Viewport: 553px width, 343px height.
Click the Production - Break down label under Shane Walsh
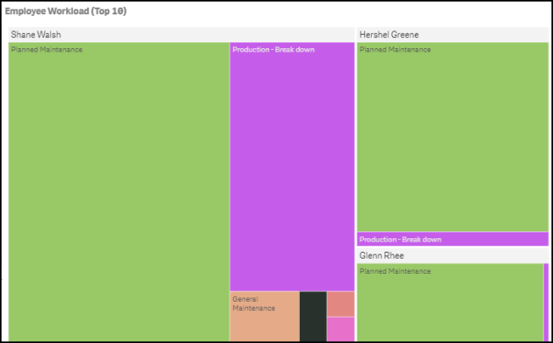point(274,50)
